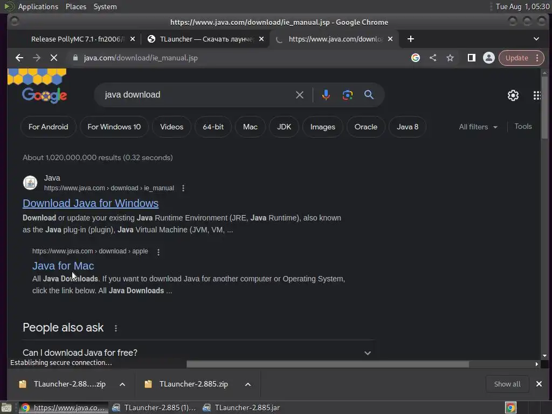
Task: Click the lock icon in address bar
Action: coord(75,58)
